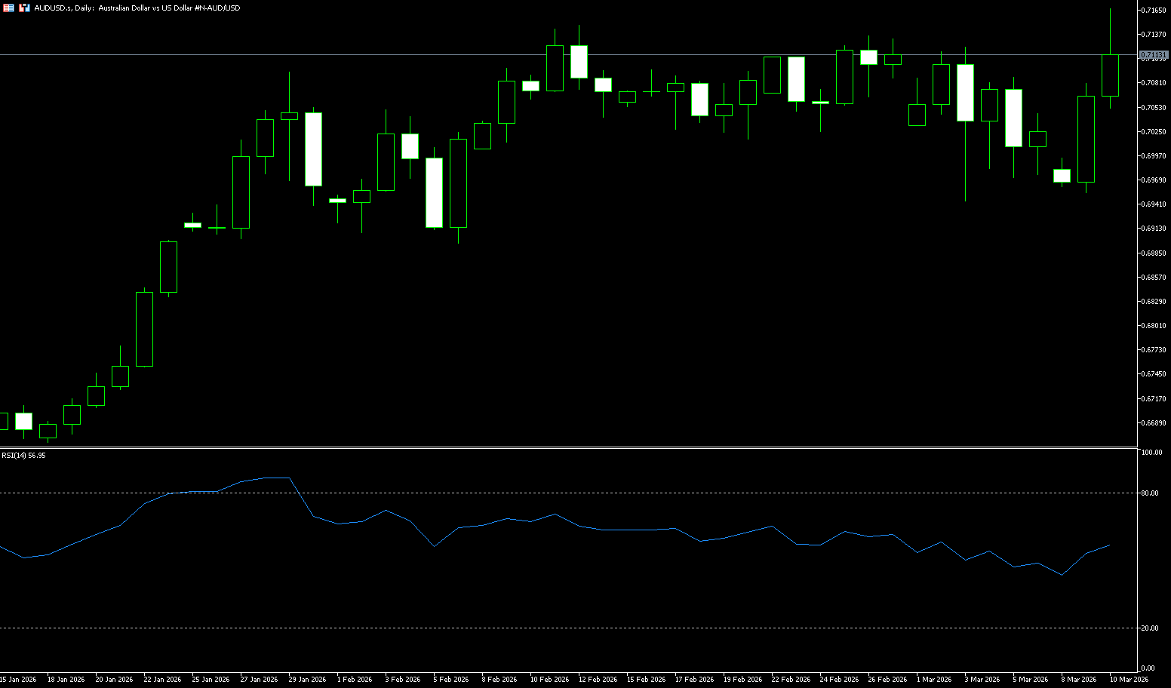The width and height of the screenshot is (1171, 688).
Task: Click the 10 Mar 2026 date label
Action: 1129,680
